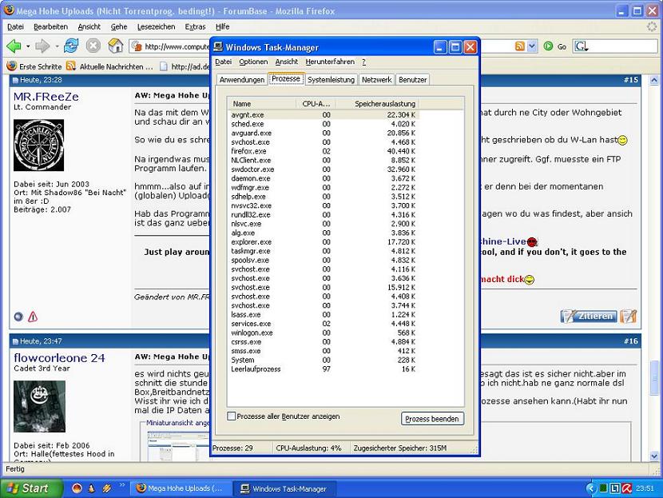Click the Windows Start button

31,488
